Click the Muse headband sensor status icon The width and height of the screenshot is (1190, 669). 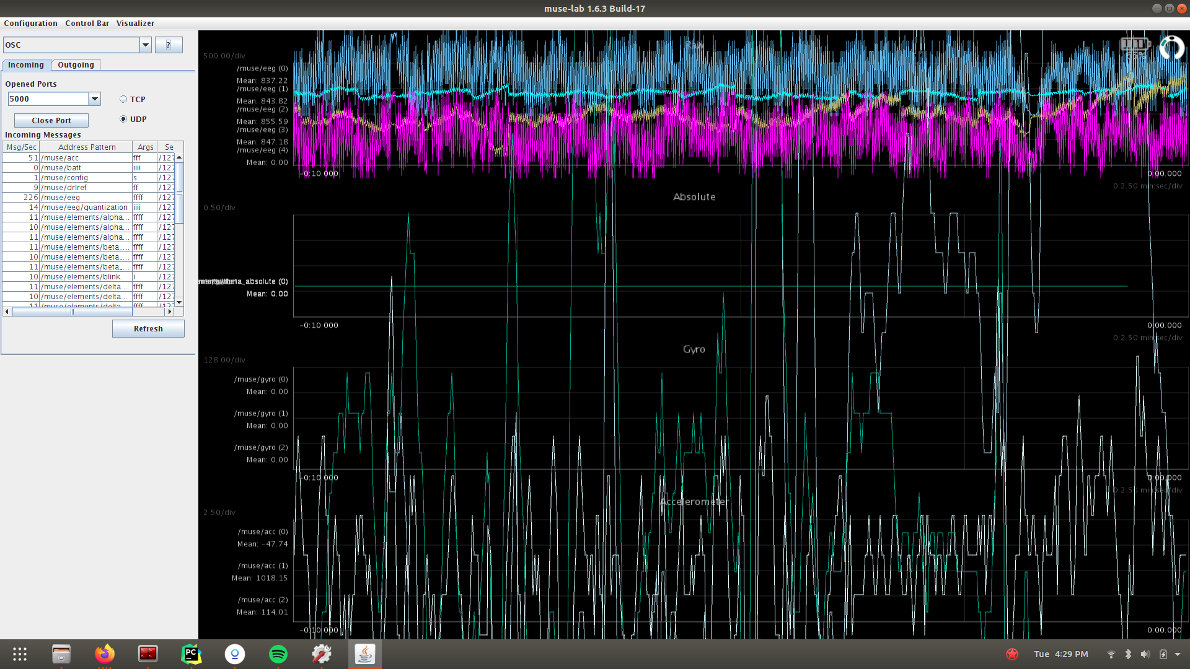pos(1171,47)
